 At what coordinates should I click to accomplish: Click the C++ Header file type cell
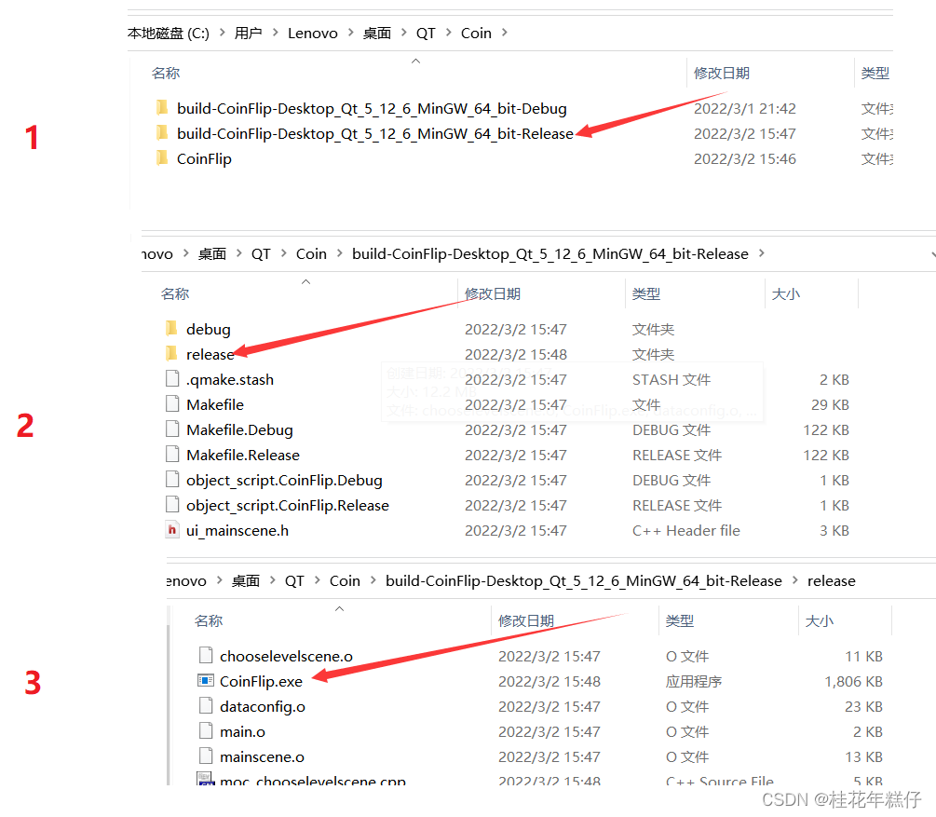(685, 530)
